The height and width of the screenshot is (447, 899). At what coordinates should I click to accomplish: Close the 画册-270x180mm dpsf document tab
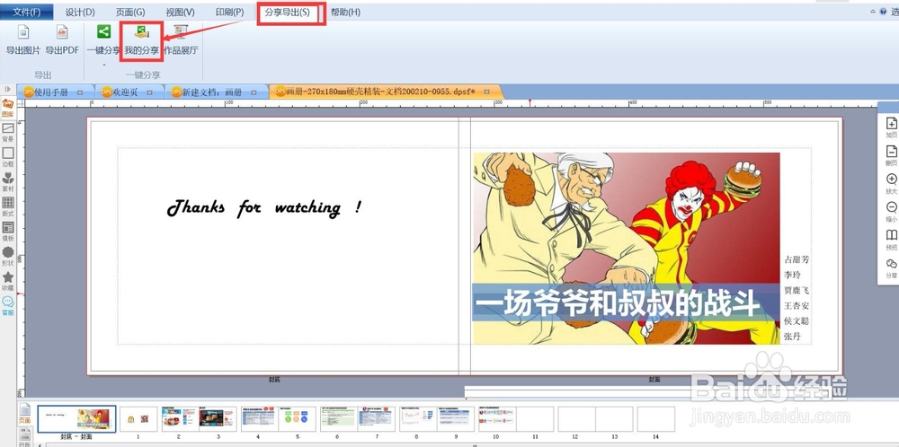pyautogui.click(x=486, y=92)
